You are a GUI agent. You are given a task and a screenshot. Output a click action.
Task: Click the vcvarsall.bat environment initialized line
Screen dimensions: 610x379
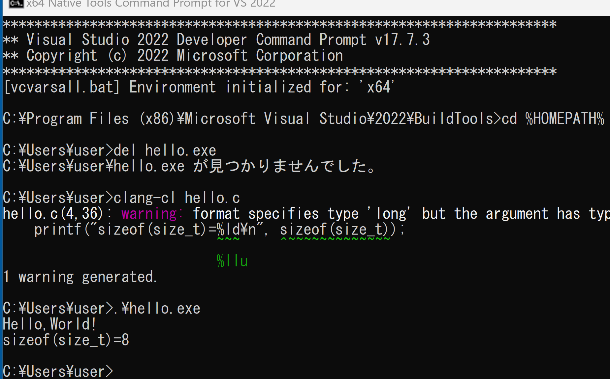tap(199, 87)
